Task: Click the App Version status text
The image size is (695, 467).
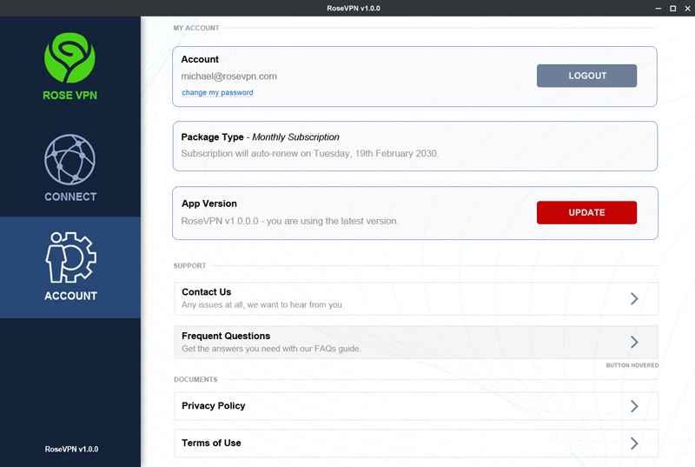Action: pyautogui.click(x=289, y=221)
